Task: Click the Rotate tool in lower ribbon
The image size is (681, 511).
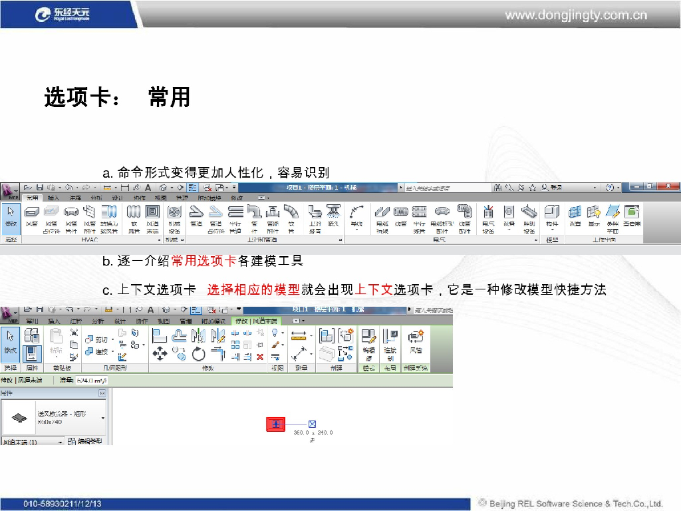Action: (x=199, y=354)
